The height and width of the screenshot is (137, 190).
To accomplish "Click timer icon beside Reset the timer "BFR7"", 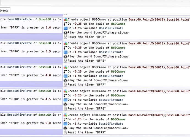I will point(66,85).
